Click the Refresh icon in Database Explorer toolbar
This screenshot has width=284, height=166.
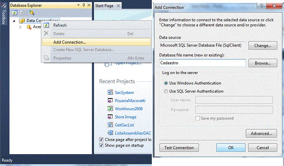15,13
